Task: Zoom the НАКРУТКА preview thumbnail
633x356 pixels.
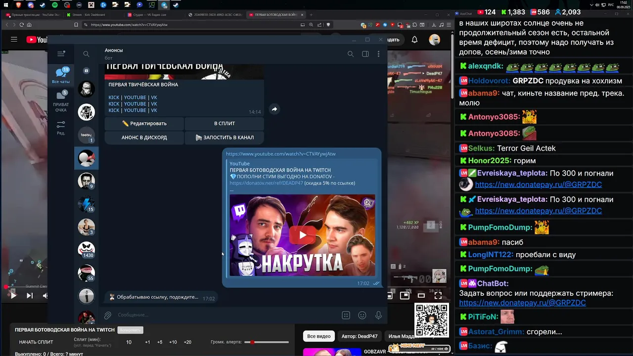Action: pyautogui.click(x=367, y=202)
